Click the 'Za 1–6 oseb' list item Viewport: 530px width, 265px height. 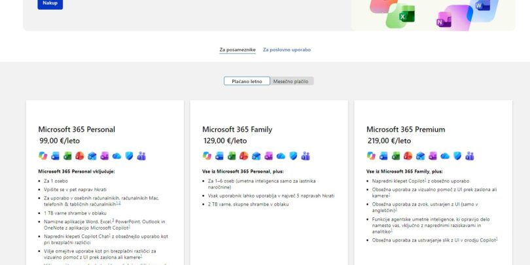coord(262,184)
